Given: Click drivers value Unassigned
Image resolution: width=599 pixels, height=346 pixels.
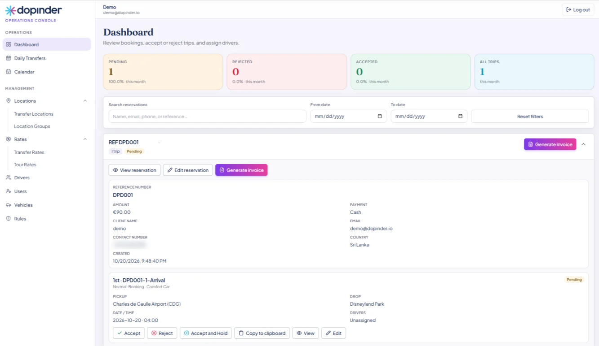Looking at the screenshot, I should coord(363,320).
